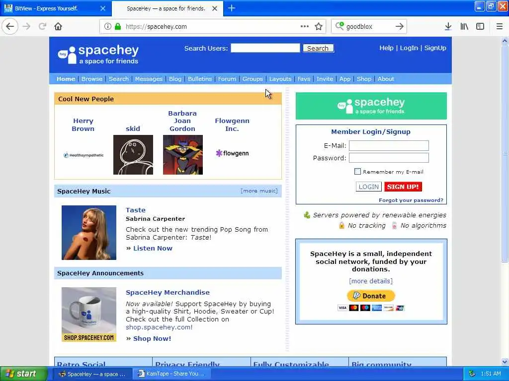Go back with the browser back arrow
Viewport: 509px width, 381px height.
tap(10, 26)
